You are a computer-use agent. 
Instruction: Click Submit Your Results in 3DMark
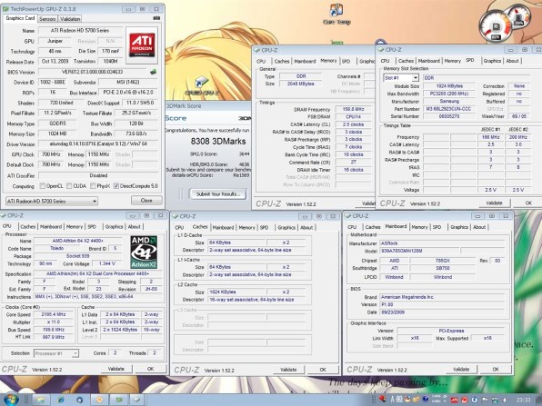[x=218, y=194]
